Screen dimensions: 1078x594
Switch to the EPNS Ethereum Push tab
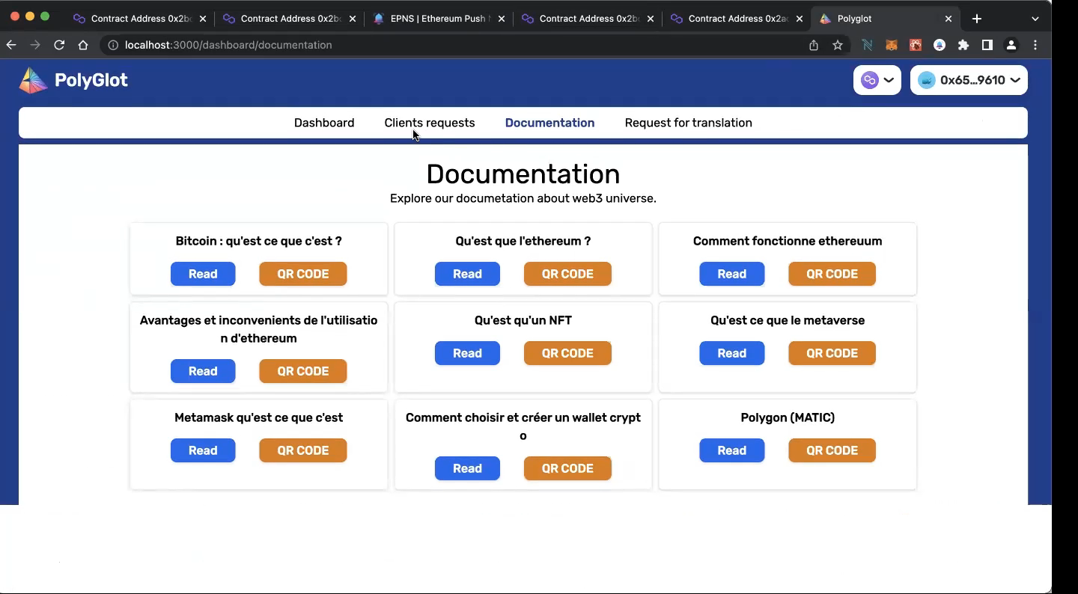(x=437, y=19)
